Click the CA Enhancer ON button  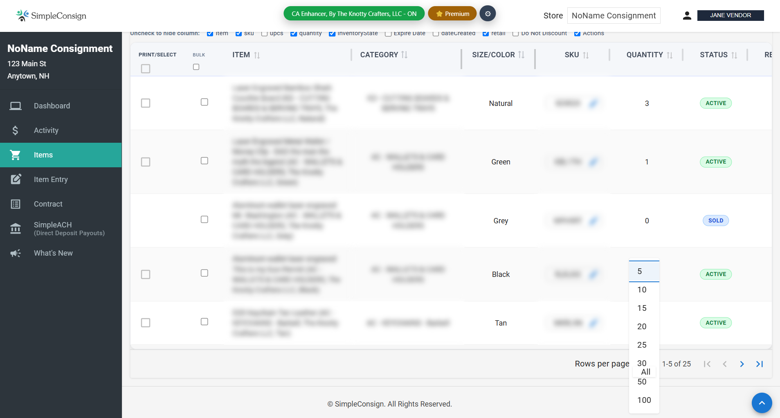354,13
